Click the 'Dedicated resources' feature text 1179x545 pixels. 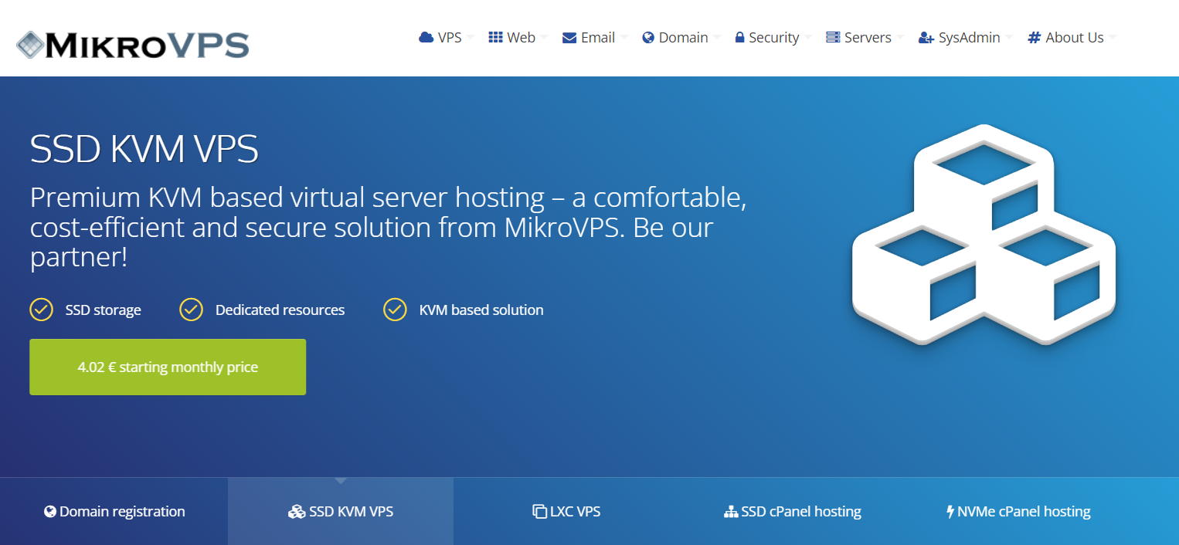(280, 310)
